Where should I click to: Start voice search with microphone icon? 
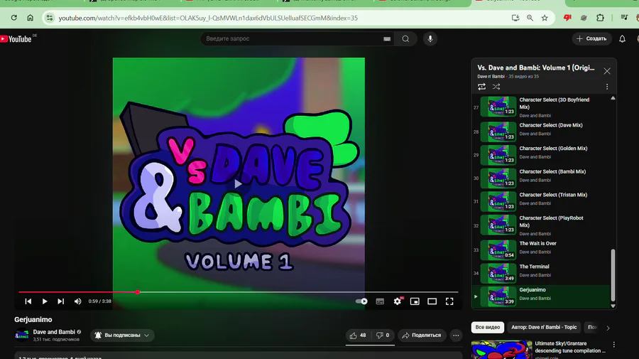click(x=430, y=39)
